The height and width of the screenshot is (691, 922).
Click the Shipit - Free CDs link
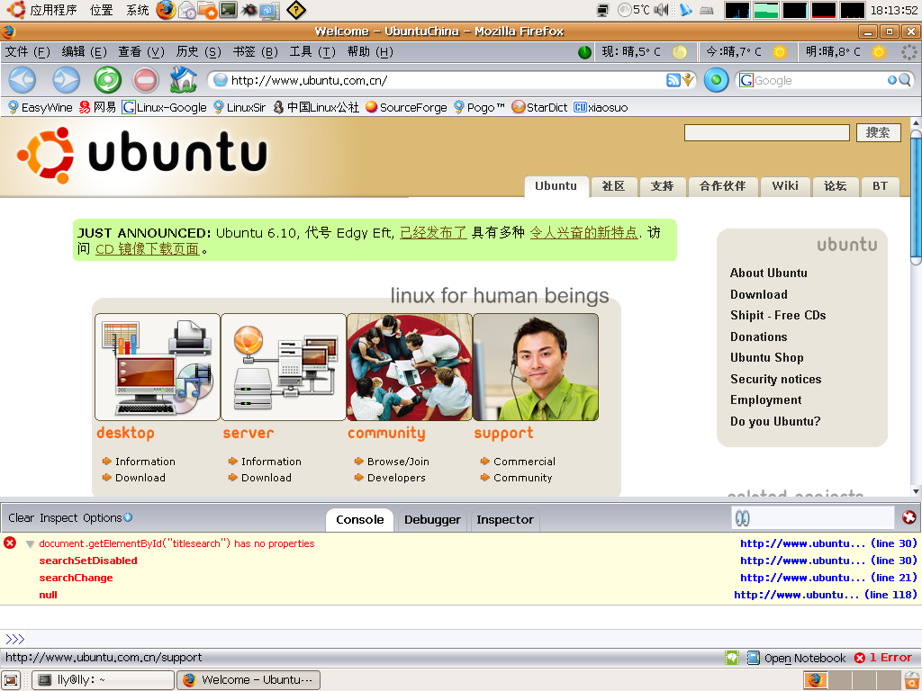778,315
